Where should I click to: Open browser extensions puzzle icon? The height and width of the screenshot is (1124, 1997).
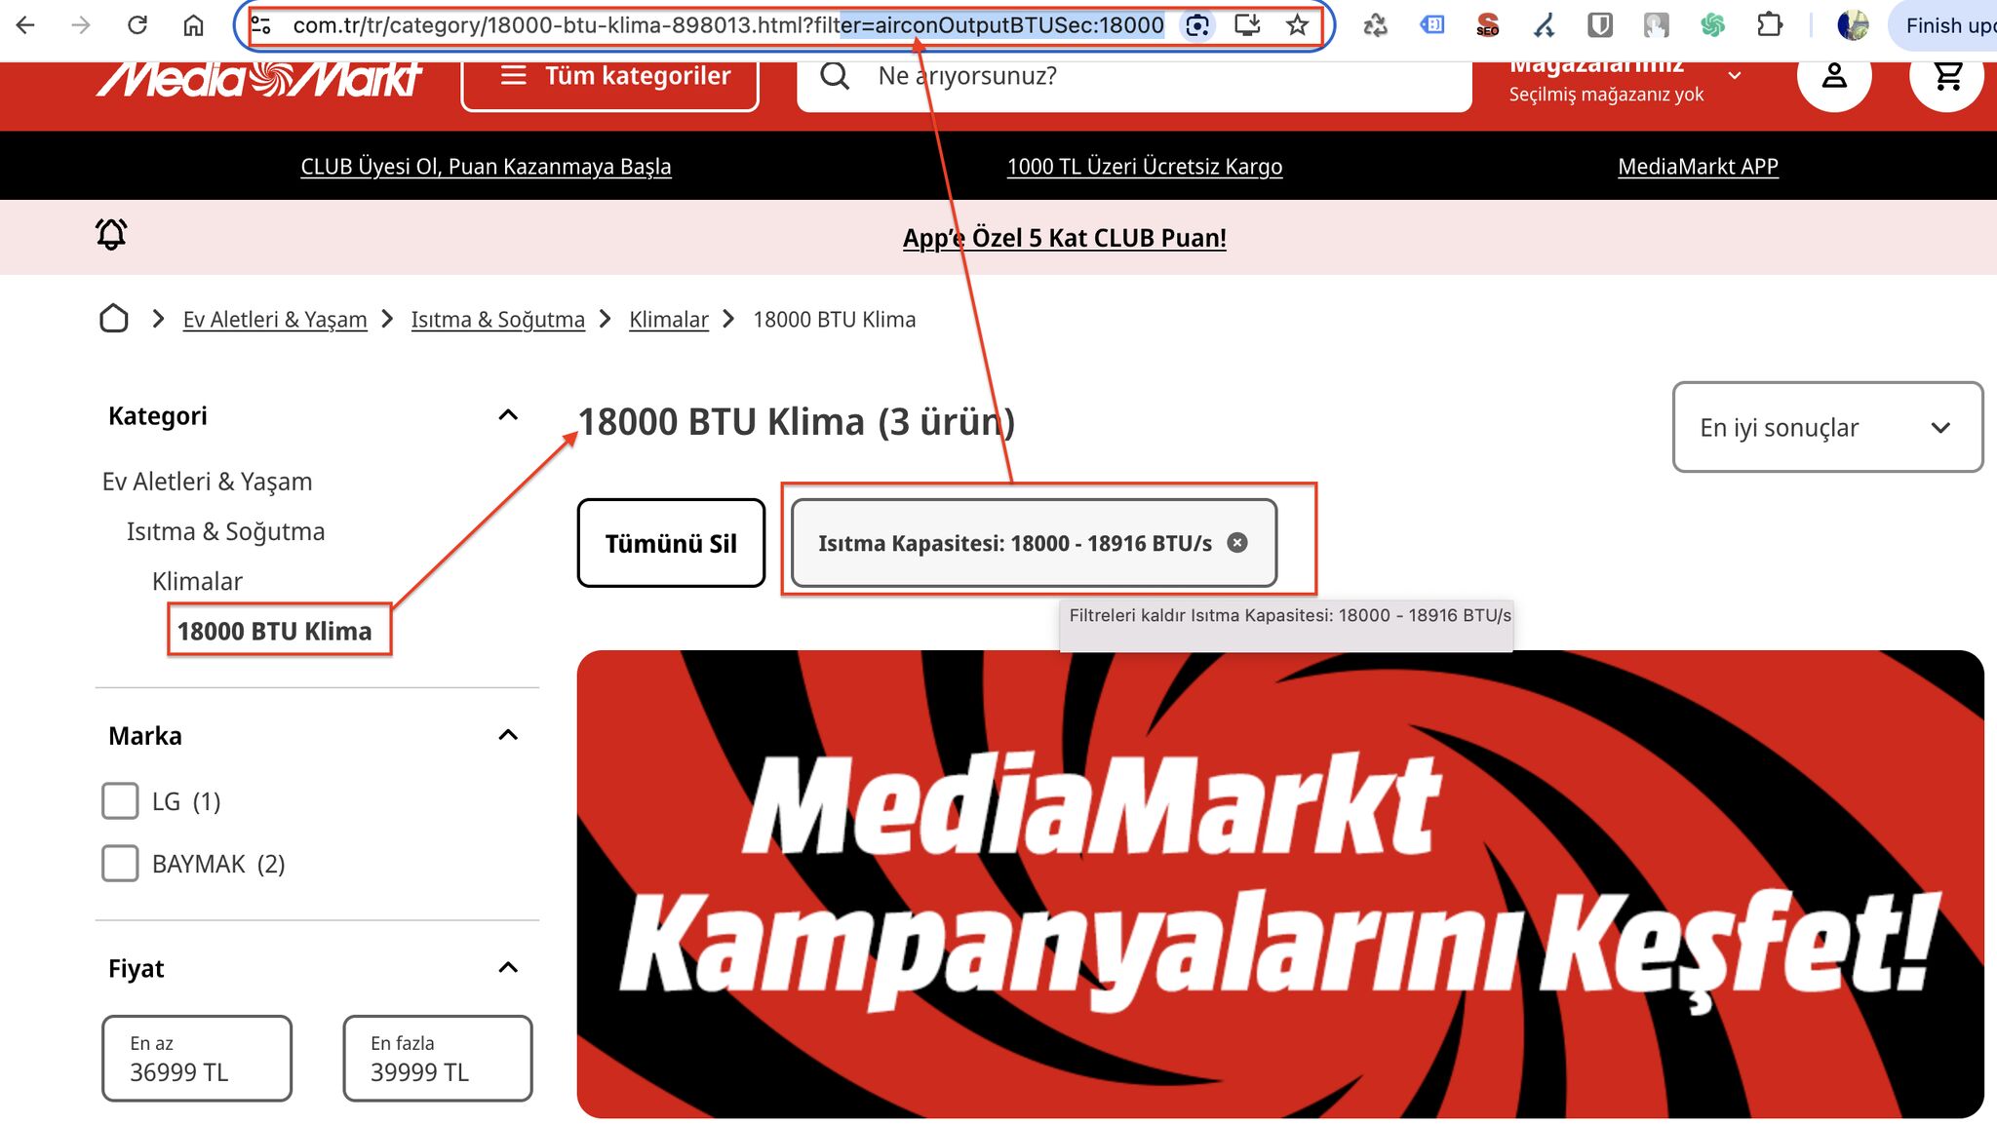[x=1769, y=25]
